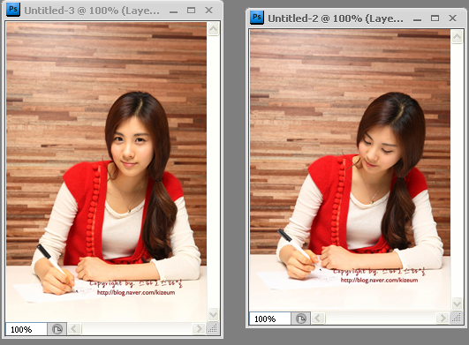Click the Ps icon in Untitled-2 window
The height and width of the screenshot is (345, 469).
tap(257, 18)
